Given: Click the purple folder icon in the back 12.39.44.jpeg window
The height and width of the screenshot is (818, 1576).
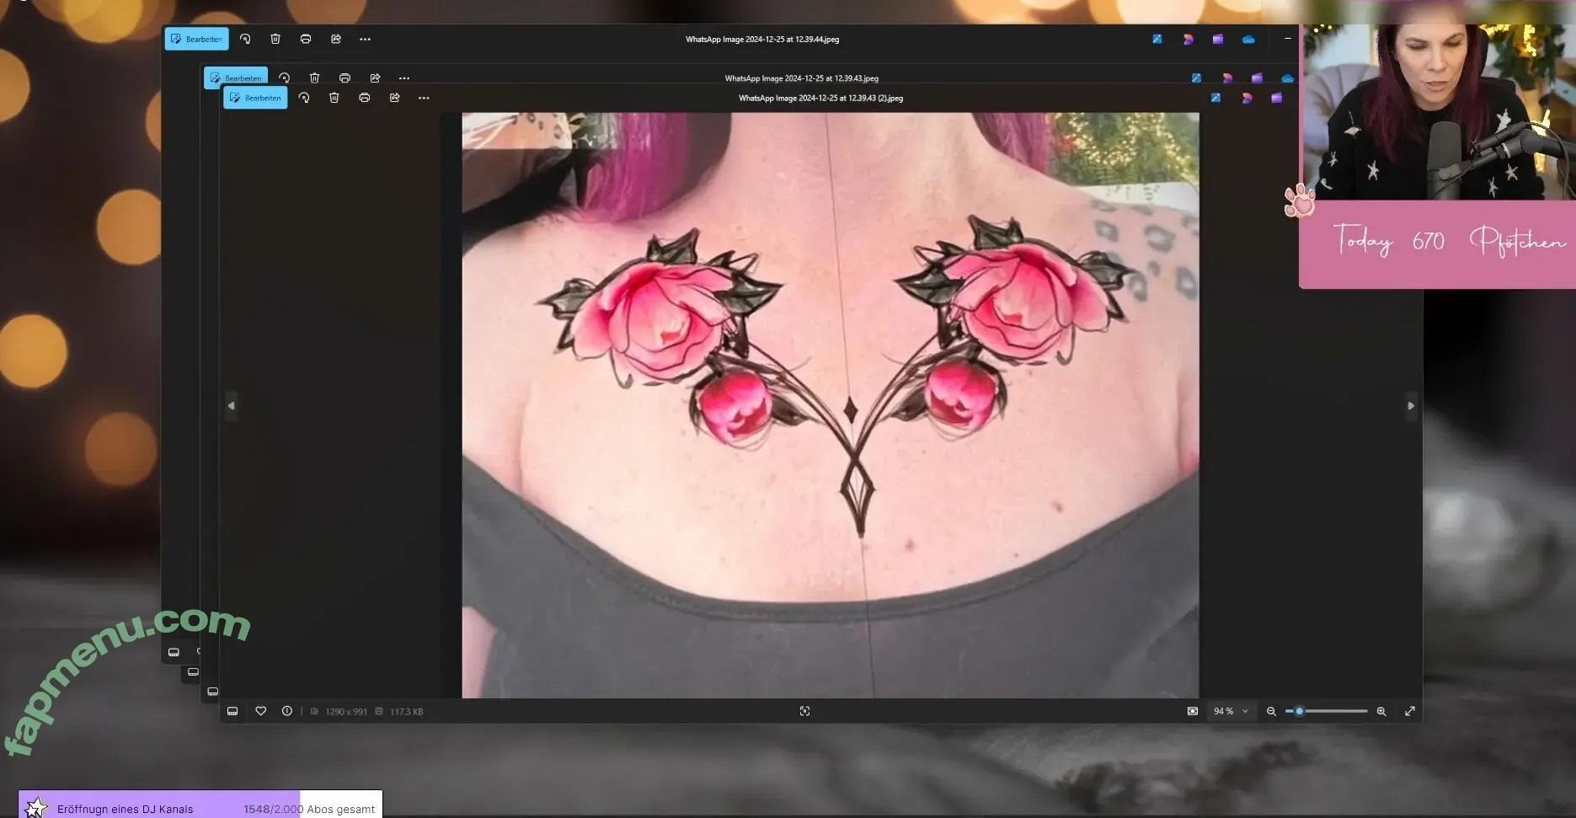Looking at the screenshot, I should (x=1218, y=39).
